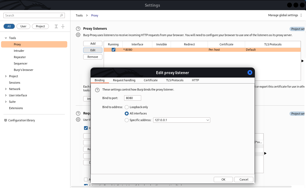Viewport: 306px width, 188px height.
Task: Select the Specific address radio button
Action: tap(127, 120)
